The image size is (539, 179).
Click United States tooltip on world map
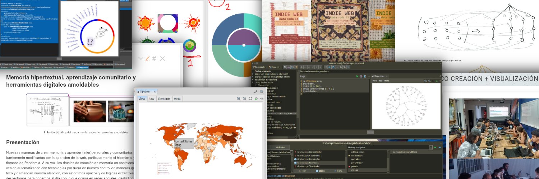[184, 143]
